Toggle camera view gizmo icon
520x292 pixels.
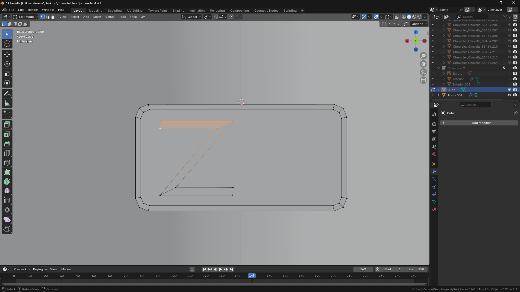pyautogui.click(x=423, y=72)
